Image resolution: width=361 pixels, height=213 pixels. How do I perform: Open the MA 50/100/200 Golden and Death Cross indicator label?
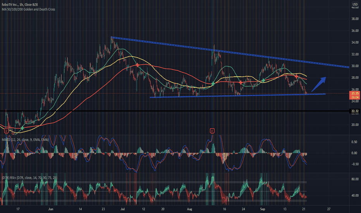[28, 9]
